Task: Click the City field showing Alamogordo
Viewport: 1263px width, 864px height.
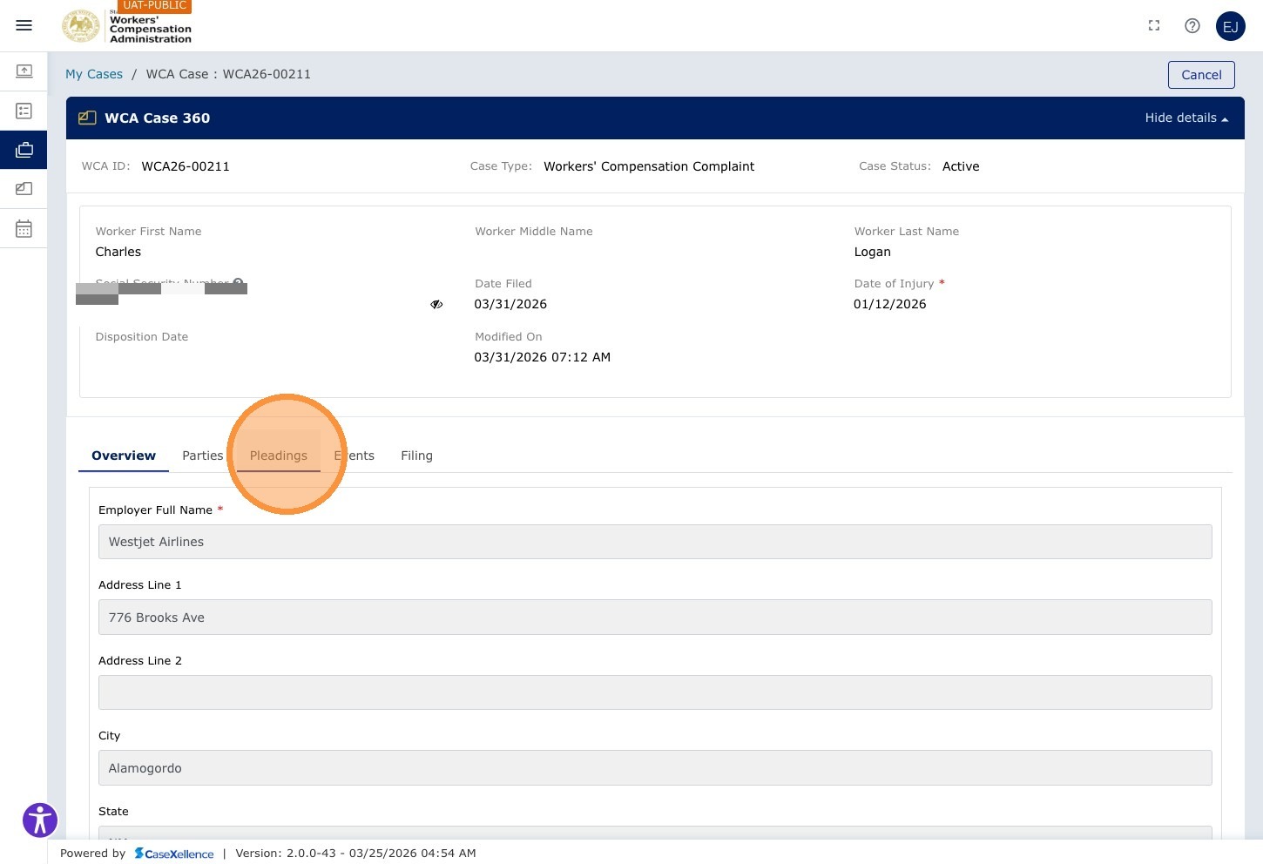Action: (655, 768)
